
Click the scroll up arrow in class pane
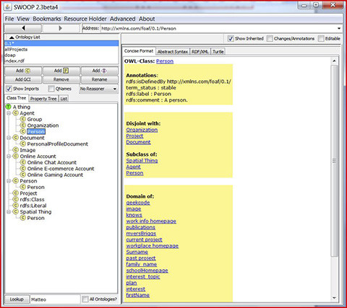pyautogui.click(x=334, y=61)
